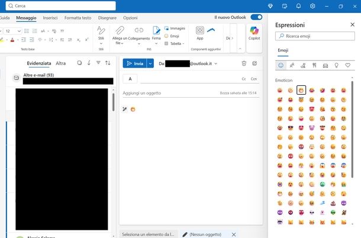Close the (Nessun oggetto) draft tab
The height and width of the screenshot is (238, 361).
pyautogui.click(x=234, y=234)
